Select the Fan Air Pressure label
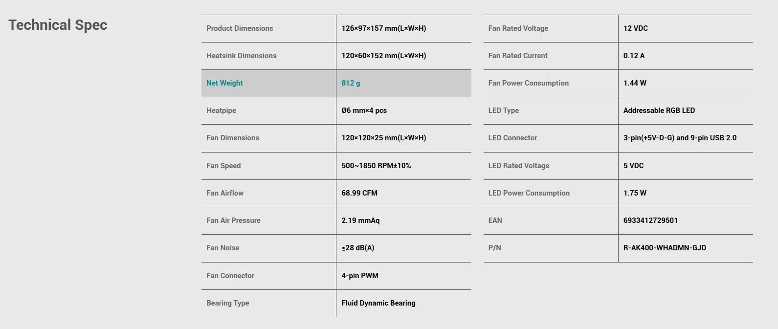 point(233,220)
